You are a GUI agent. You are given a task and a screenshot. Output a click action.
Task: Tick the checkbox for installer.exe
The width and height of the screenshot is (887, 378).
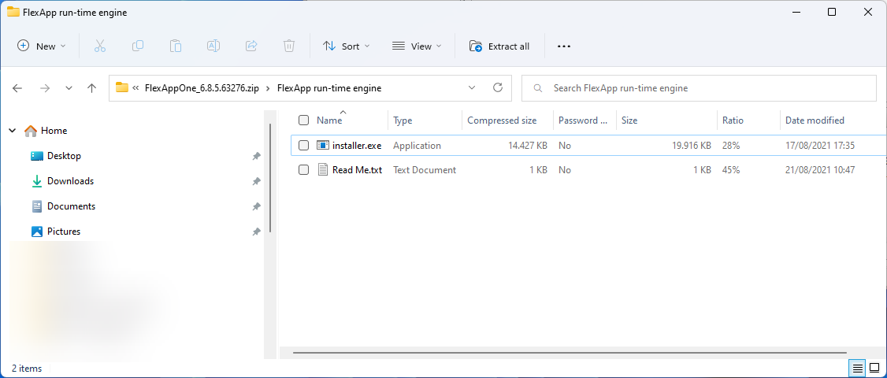click(x=303, y=146)
